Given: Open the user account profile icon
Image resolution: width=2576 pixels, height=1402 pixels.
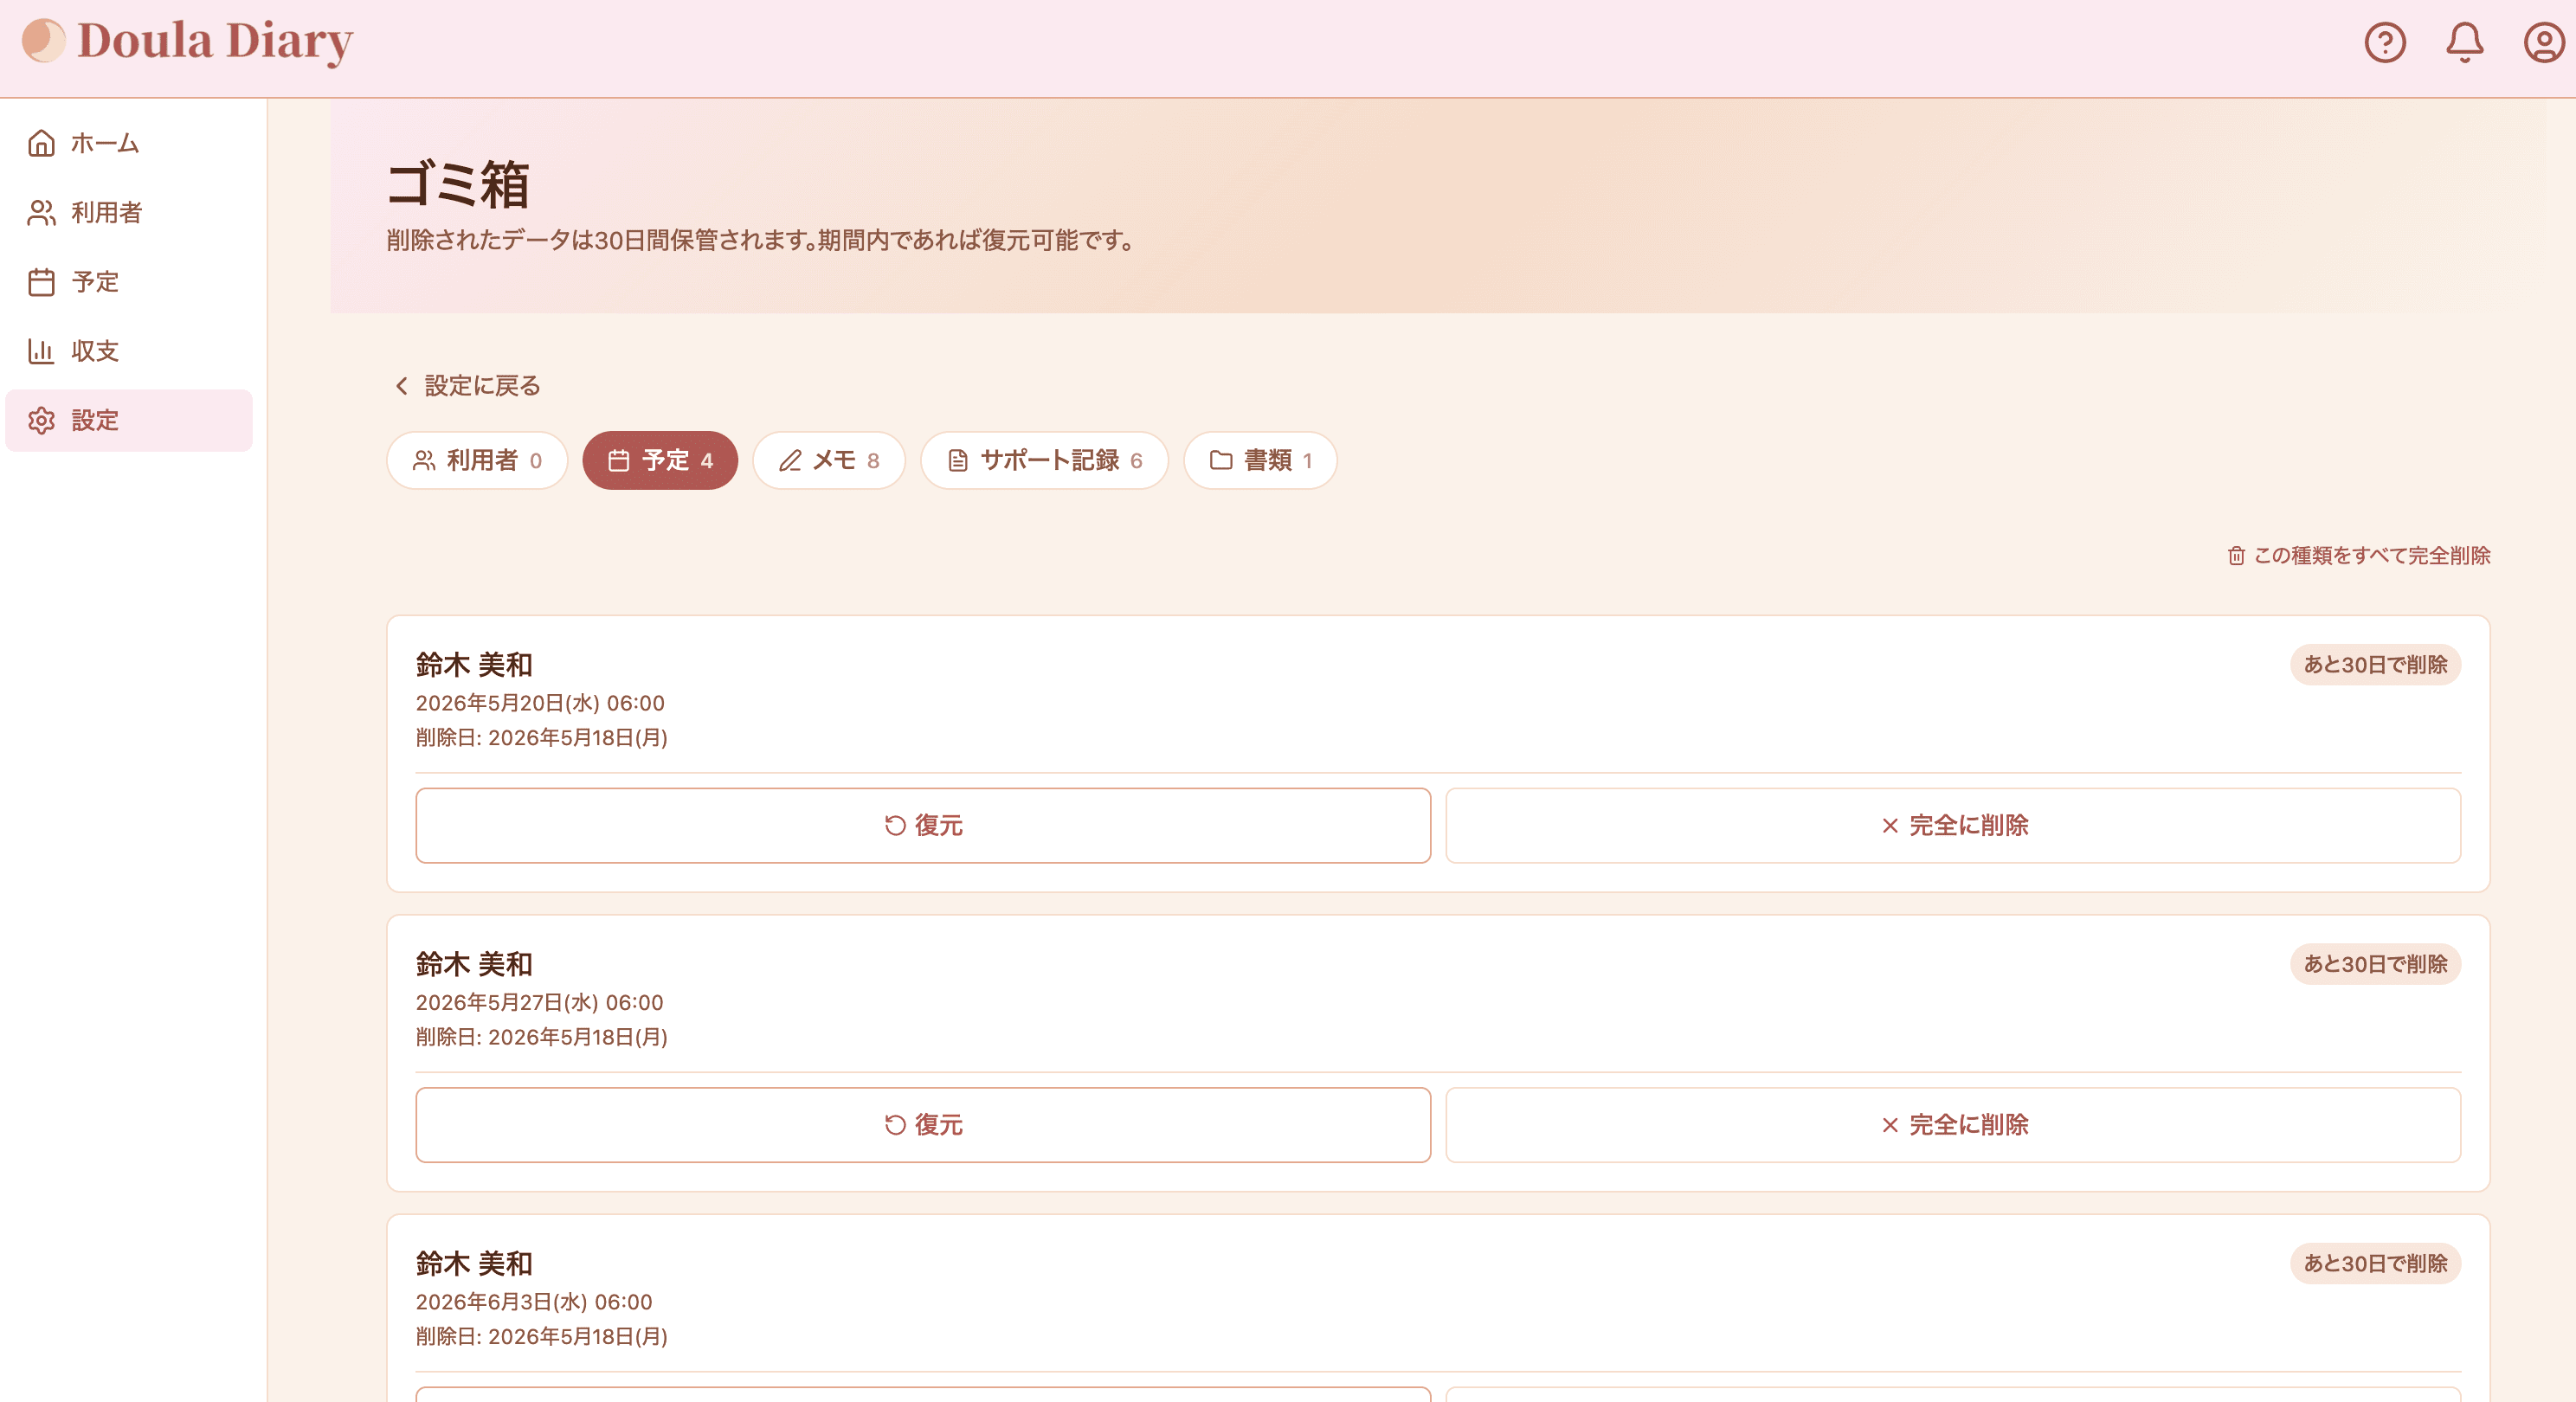Looking at the screenshot, I should 2543,42.
